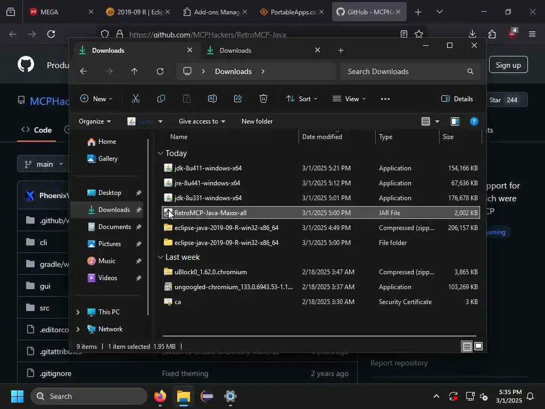Switch to details view in status bar

coord(467,346)
